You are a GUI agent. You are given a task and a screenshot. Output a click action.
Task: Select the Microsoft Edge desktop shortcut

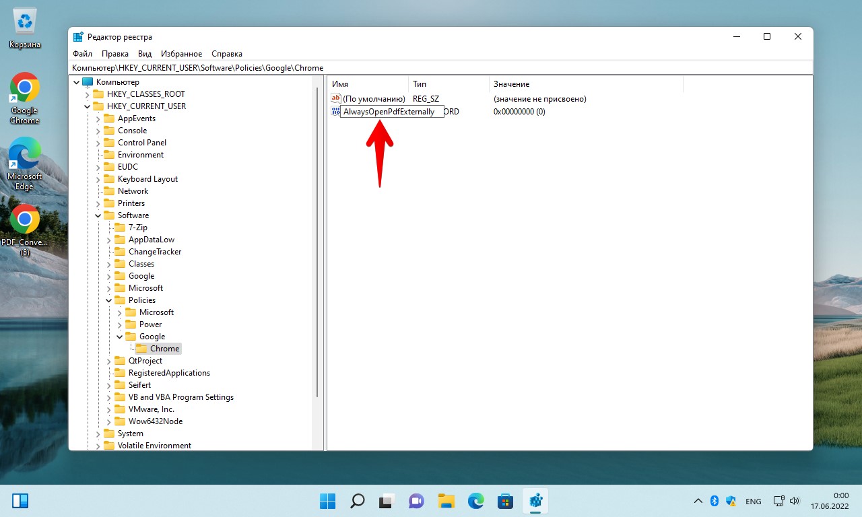point(25,164)
